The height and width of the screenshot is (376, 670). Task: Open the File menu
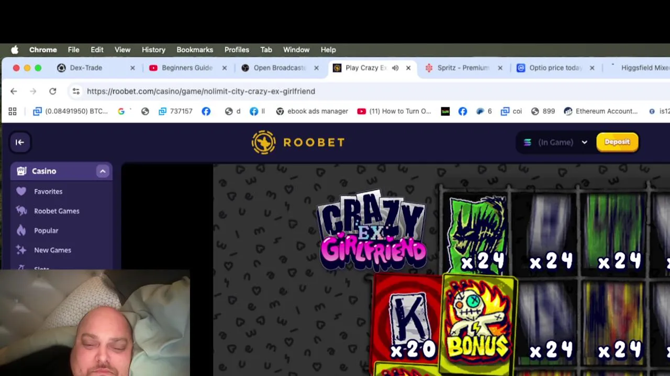(73, 50)
